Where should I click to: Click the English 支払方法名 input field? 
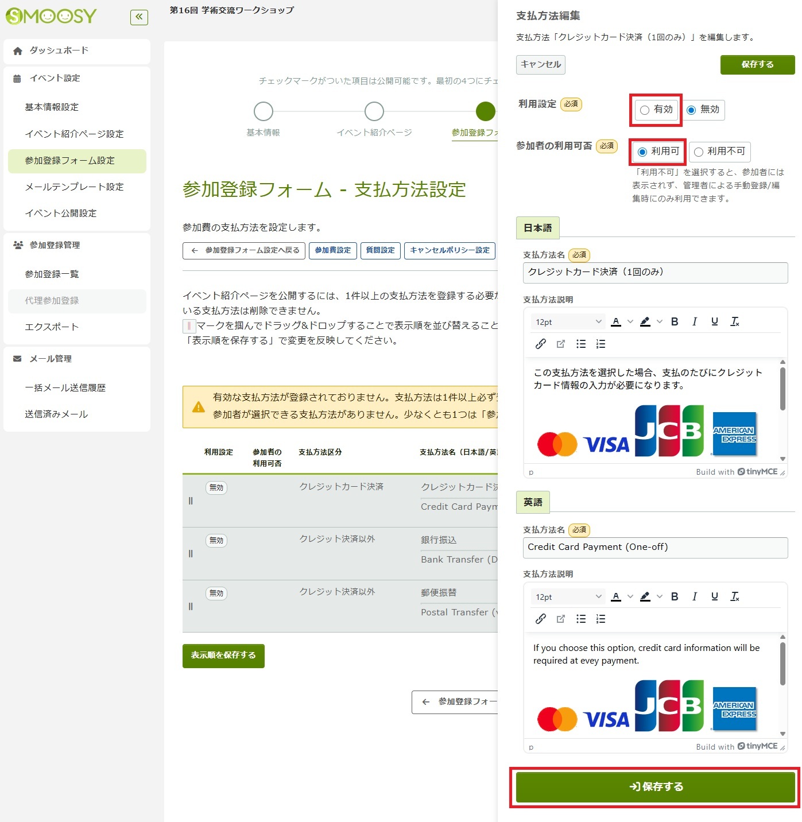point(655,548)
